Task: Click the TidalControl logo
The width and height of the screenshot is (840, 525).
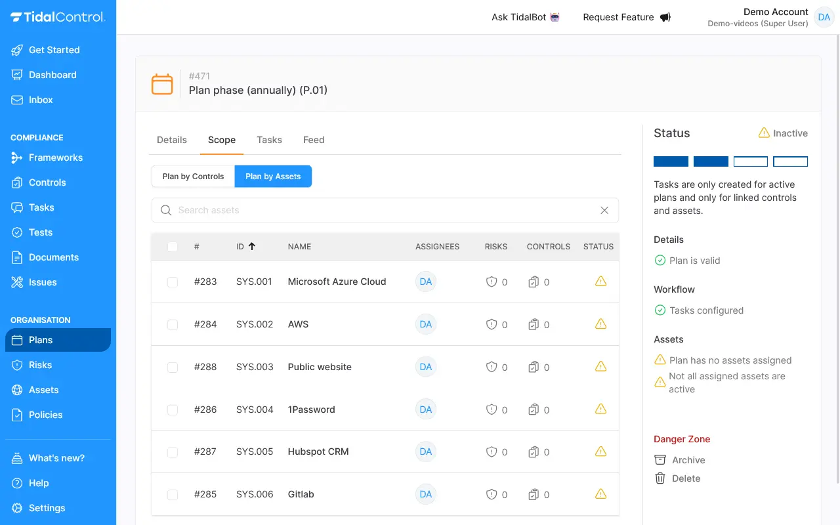Action: (58, 17)
